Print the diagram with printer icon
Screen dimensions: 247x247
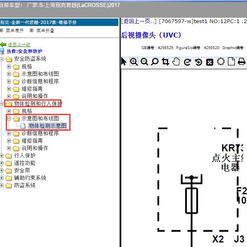click(242, 61)
